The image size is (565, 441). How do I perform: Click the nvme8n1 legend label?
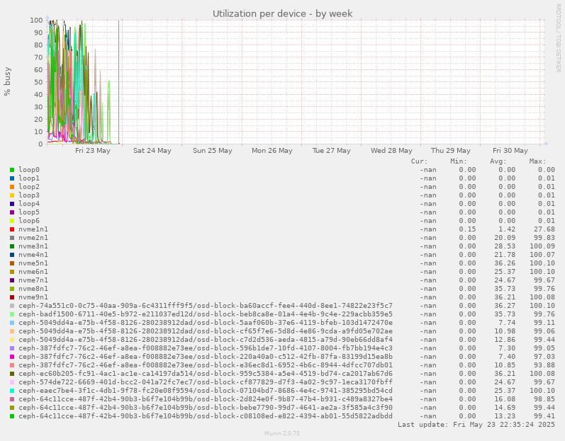point(33,289)
